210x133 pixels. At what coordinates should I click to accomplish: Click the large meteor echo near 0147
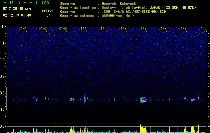point(143,100)
